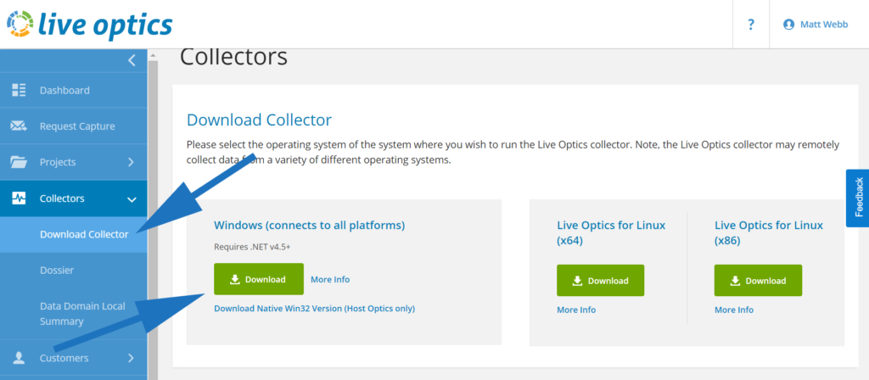The width and height of the screenshot is (869, 380).
Task: Download Live Optics for Linux x86
Action: (758, 280)
